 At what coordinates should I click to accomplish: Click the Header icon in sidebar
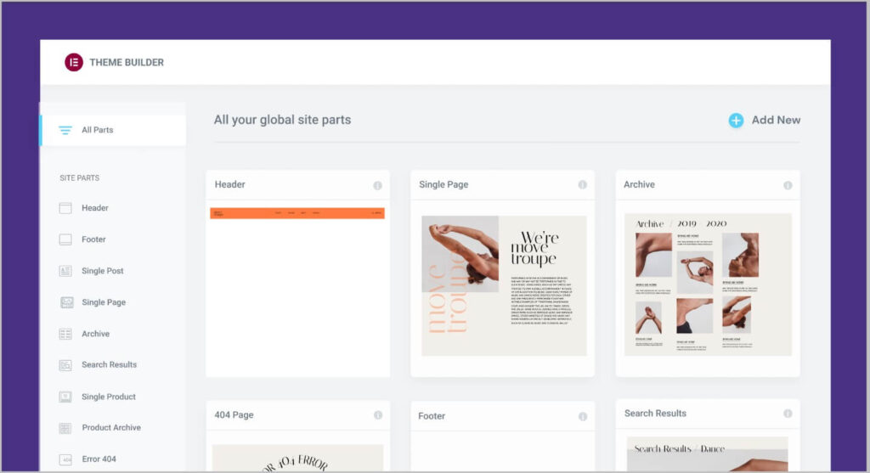tap(65, 208)
